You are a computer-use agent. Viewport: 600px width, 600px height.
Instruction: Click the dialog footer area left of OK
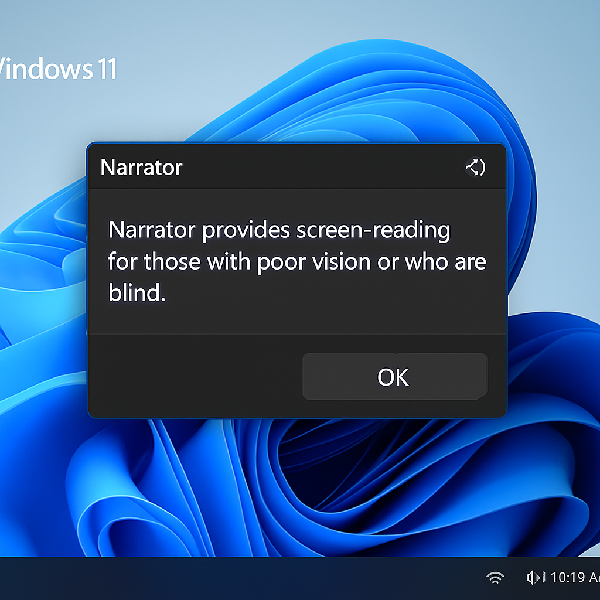193,376
